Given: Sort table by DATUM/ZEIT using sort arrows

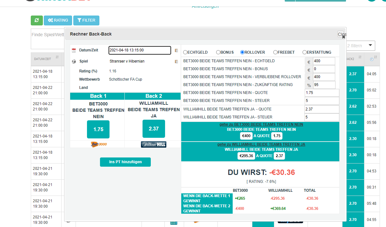Looking at the screenshot, I should (x=57, y=57).
